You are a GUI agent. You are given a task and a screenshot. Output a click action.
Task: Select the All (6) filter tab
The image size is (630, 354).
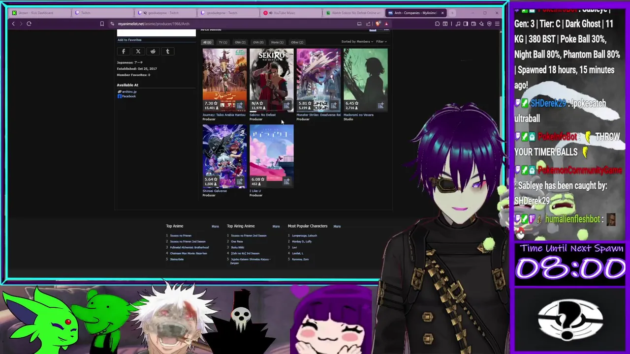coord(207,42)
